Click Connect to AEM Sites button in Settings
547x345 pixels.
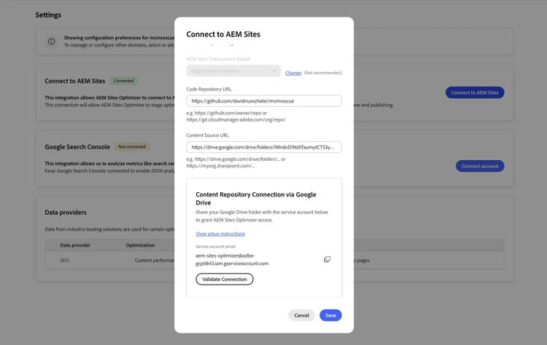pos(475,92)
